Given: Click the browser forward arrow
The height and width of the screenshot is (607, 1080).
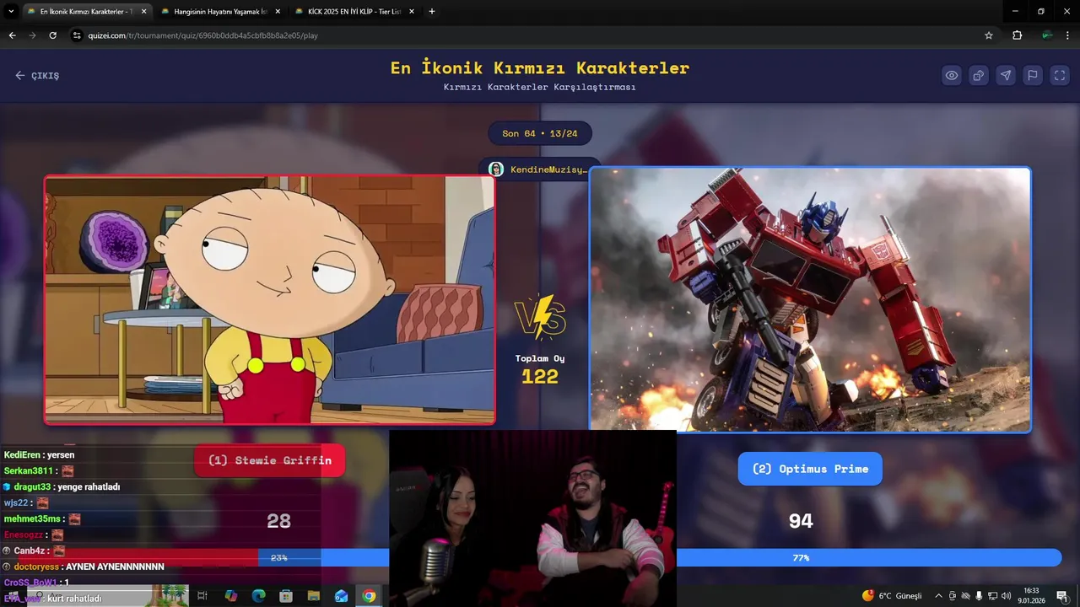Looking at the screenshot, I should coord(32,35).
